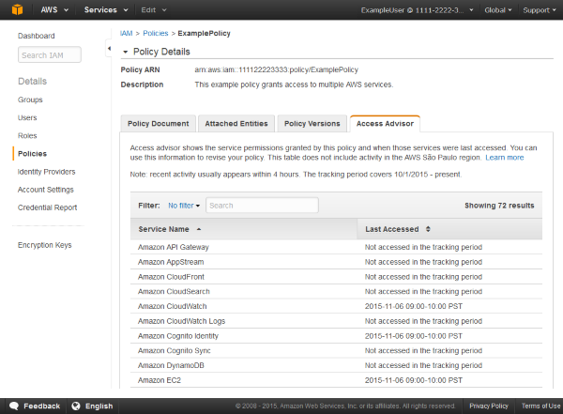Open the Terms of Use link

pyautogui.click(x=540, y=406)
